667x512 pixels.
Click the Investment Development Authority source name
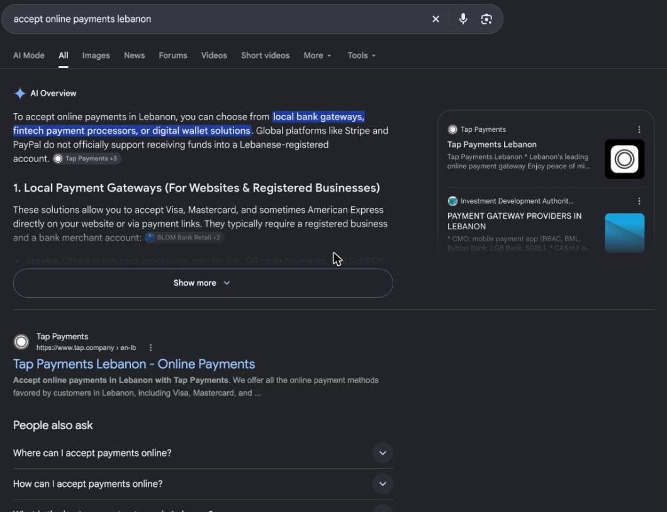pyautogui.click(x=517, y=201)
